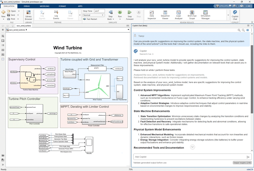Image resolution: width=254 pixels, height=171 pixels.
Task: Send the Copilot chat message
Action: [248, 157]
